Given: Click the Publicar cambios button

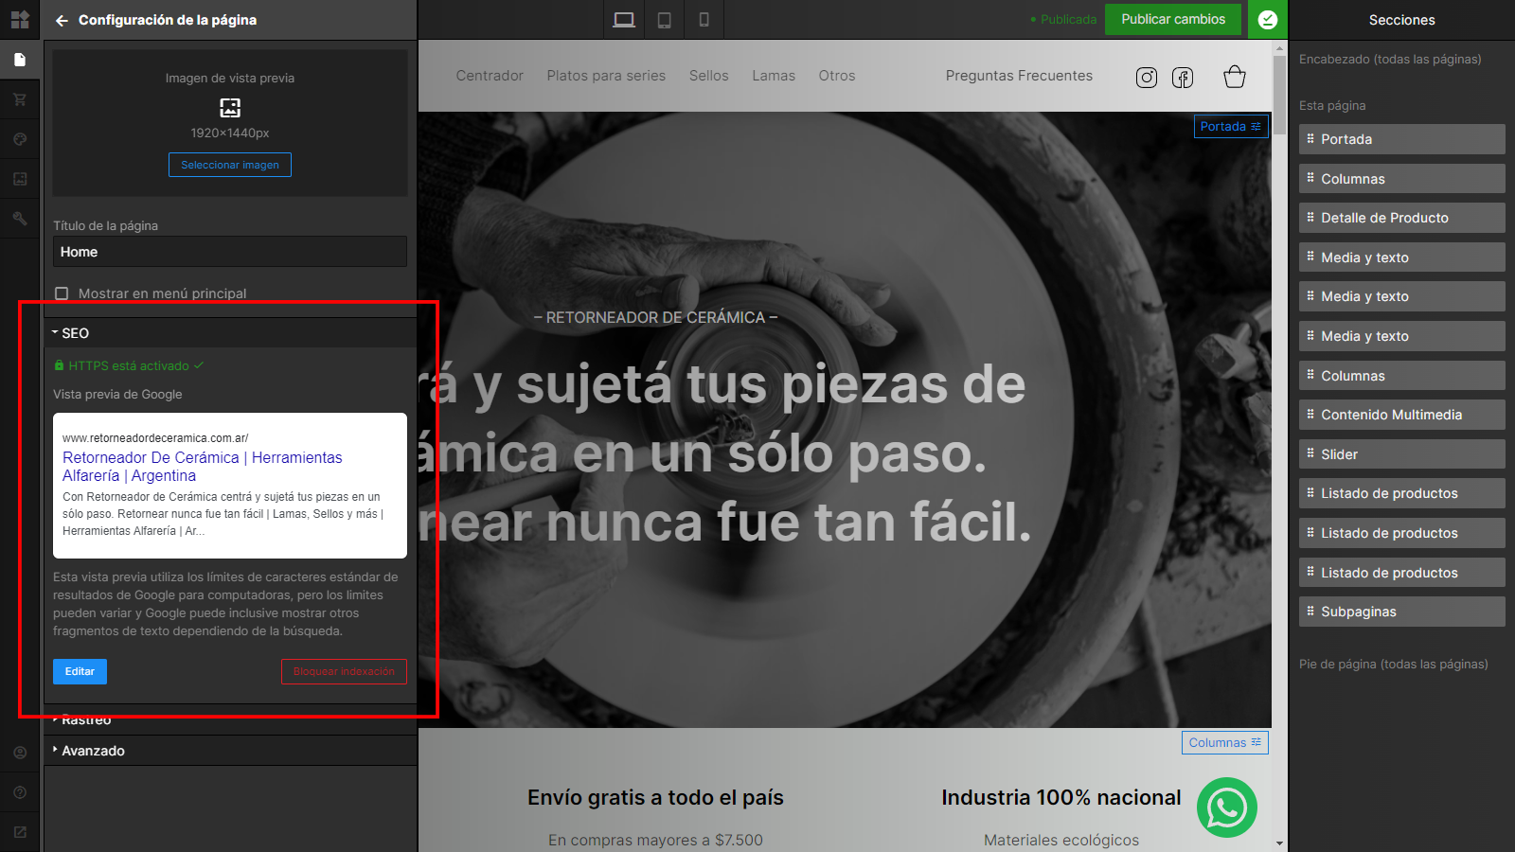Looking at the screenshot, I should [1173, 19].
